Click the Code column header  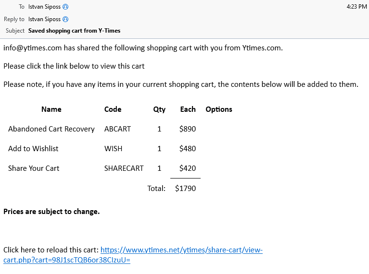(113, 109)
